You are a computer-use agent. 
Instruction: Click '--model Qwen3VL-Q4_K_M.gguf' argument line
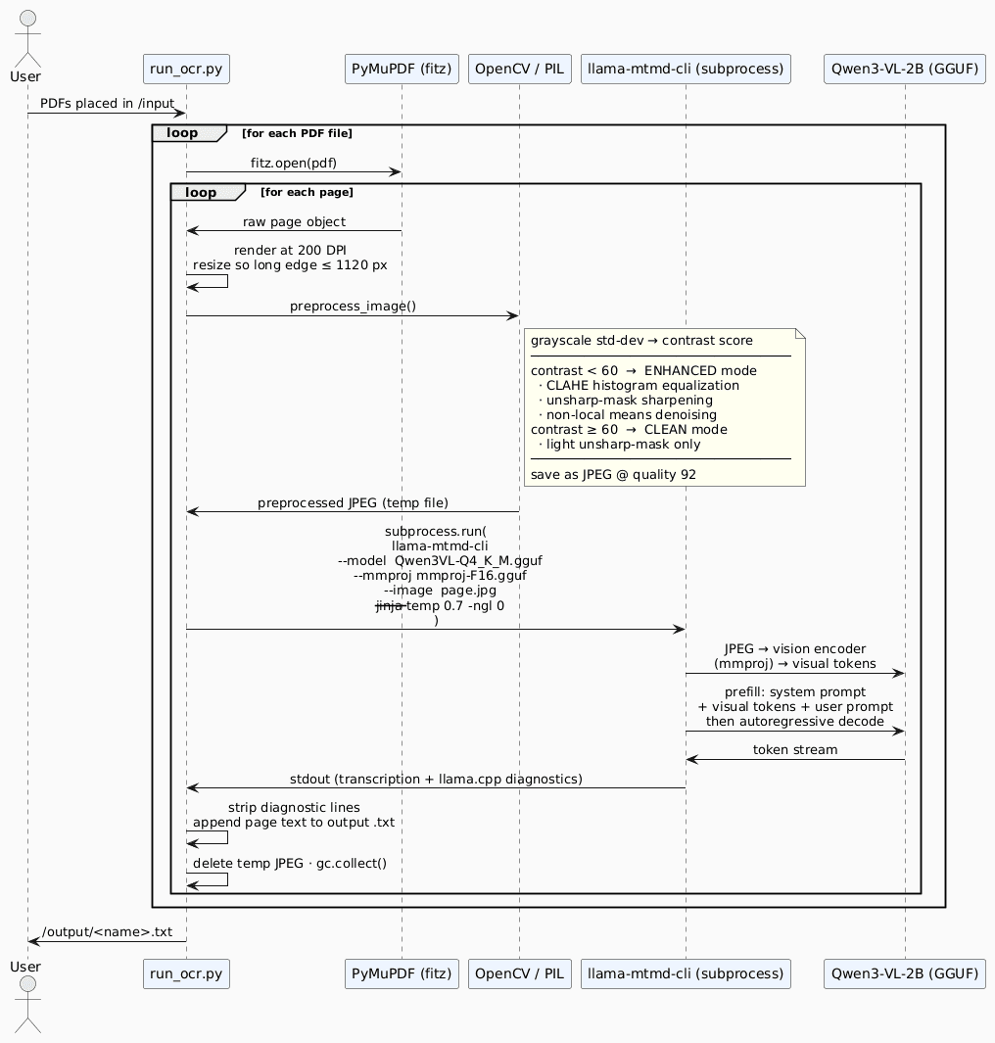point(440,561)
